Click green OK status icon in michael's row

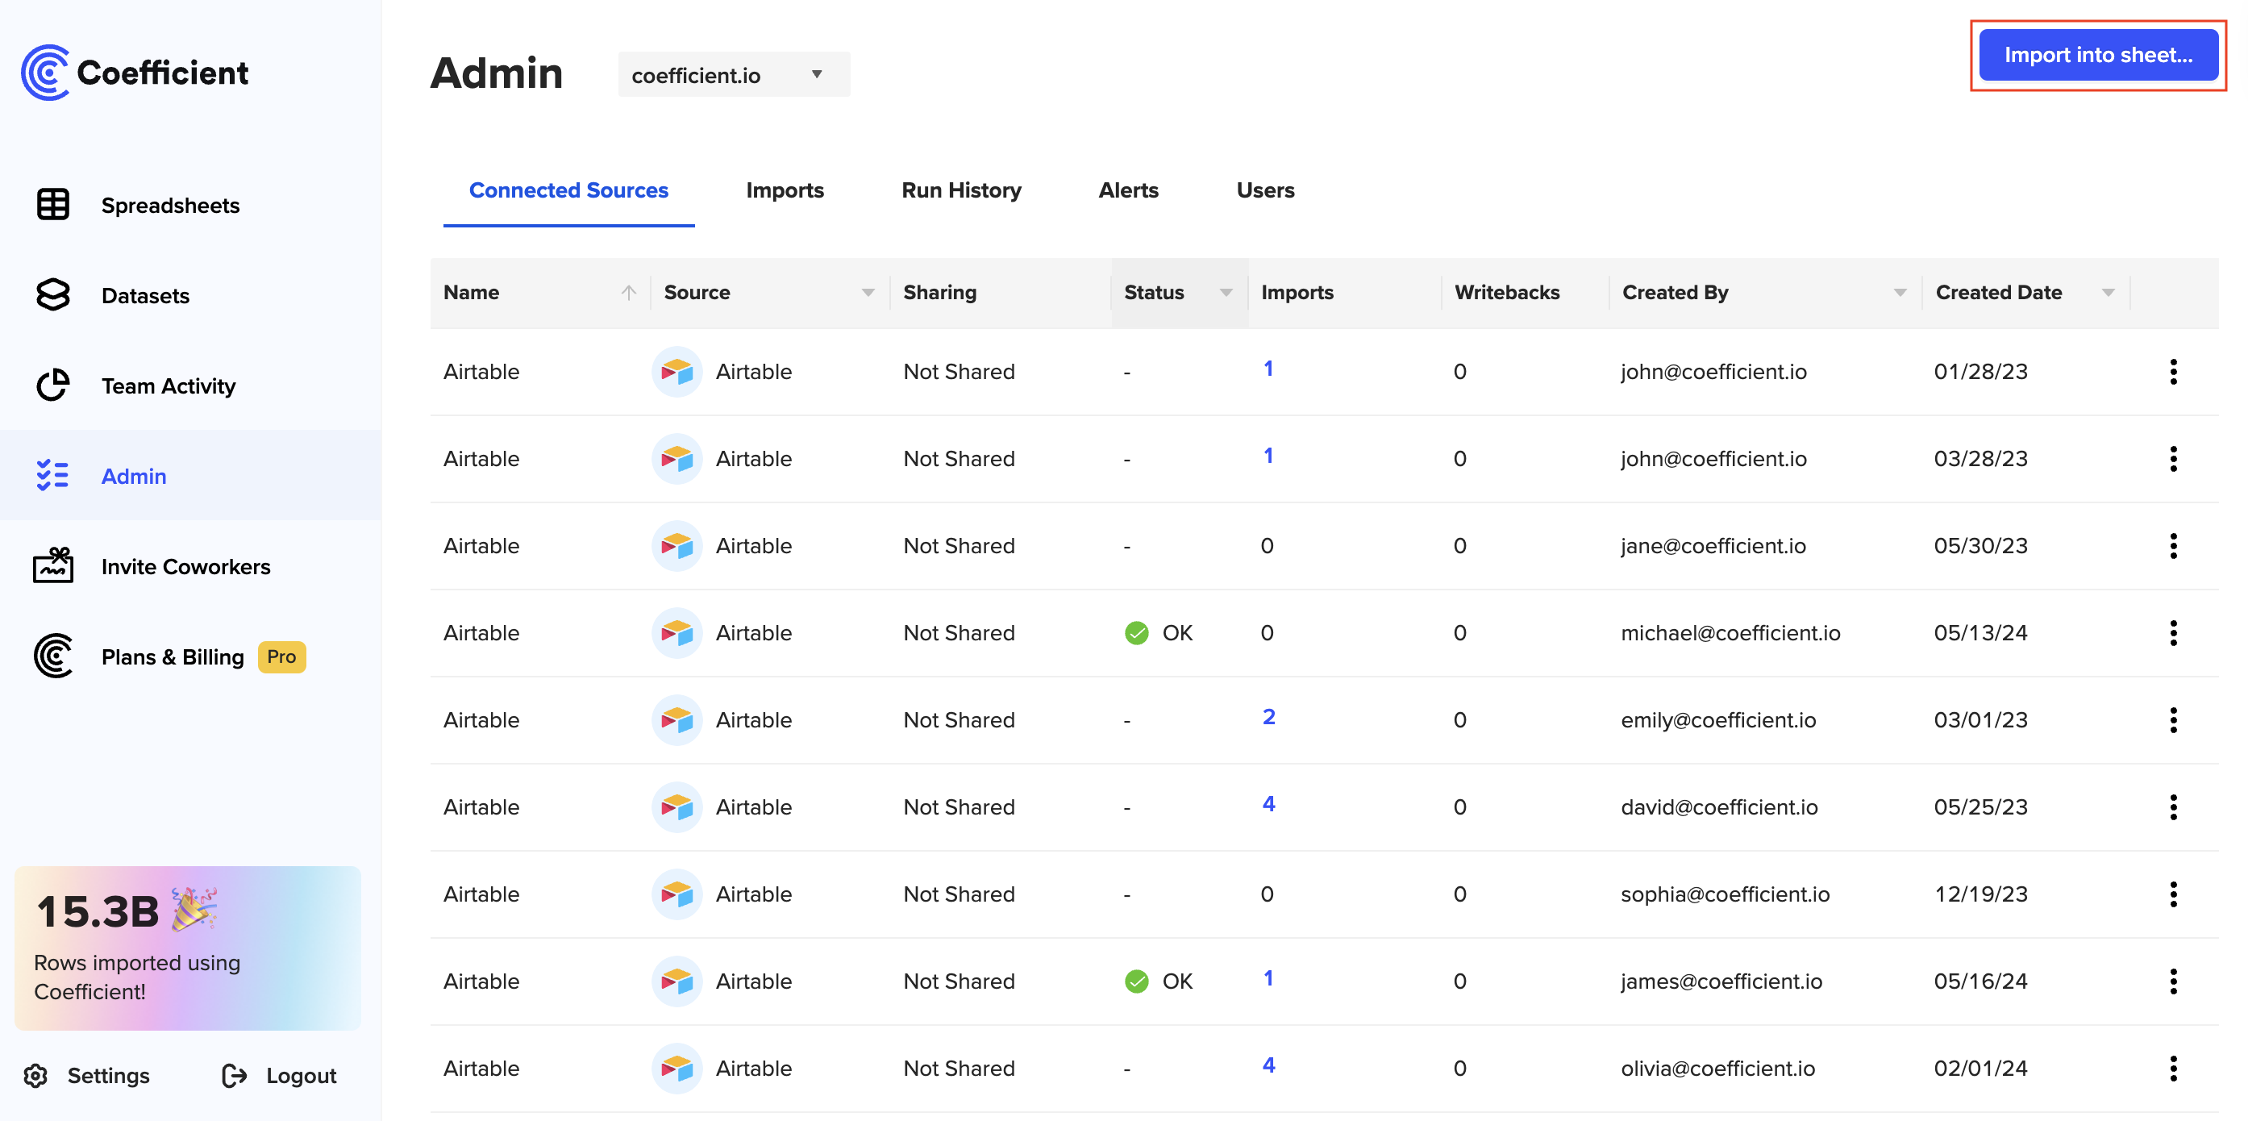(1136, 633)
